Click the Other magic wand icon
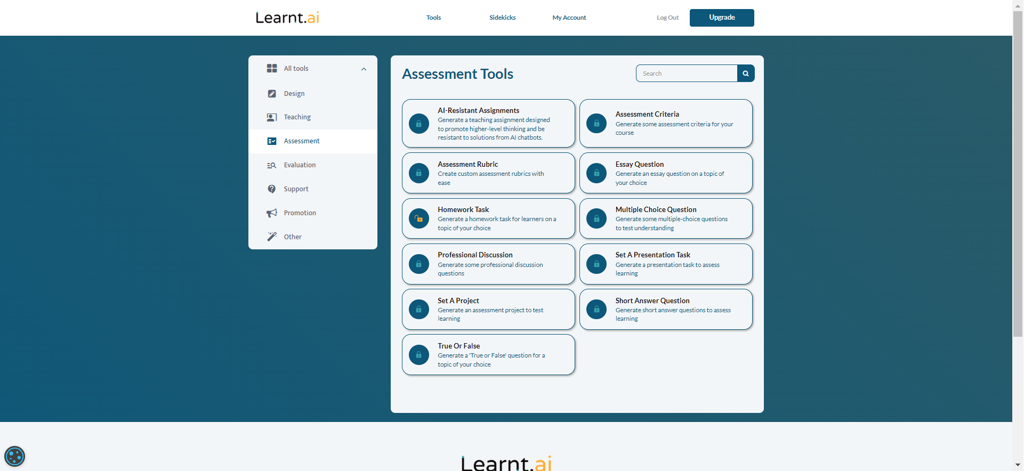The width and height of the screenshot is (1024, 471). coord(272,237)
